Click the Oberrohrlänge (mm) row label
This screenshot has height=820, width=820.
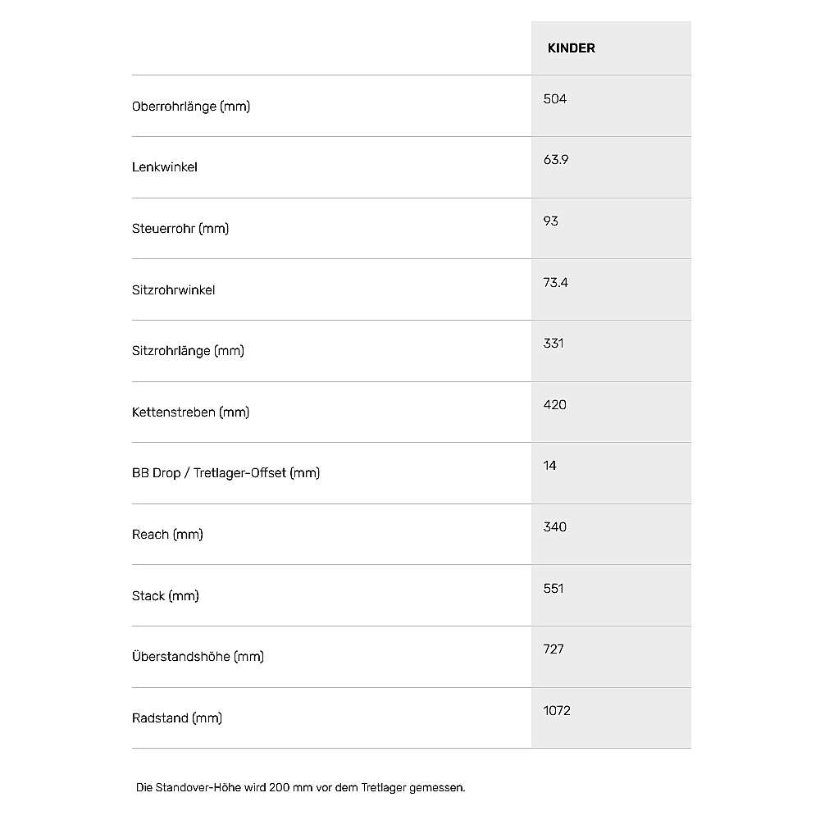(x=190, y=107)
